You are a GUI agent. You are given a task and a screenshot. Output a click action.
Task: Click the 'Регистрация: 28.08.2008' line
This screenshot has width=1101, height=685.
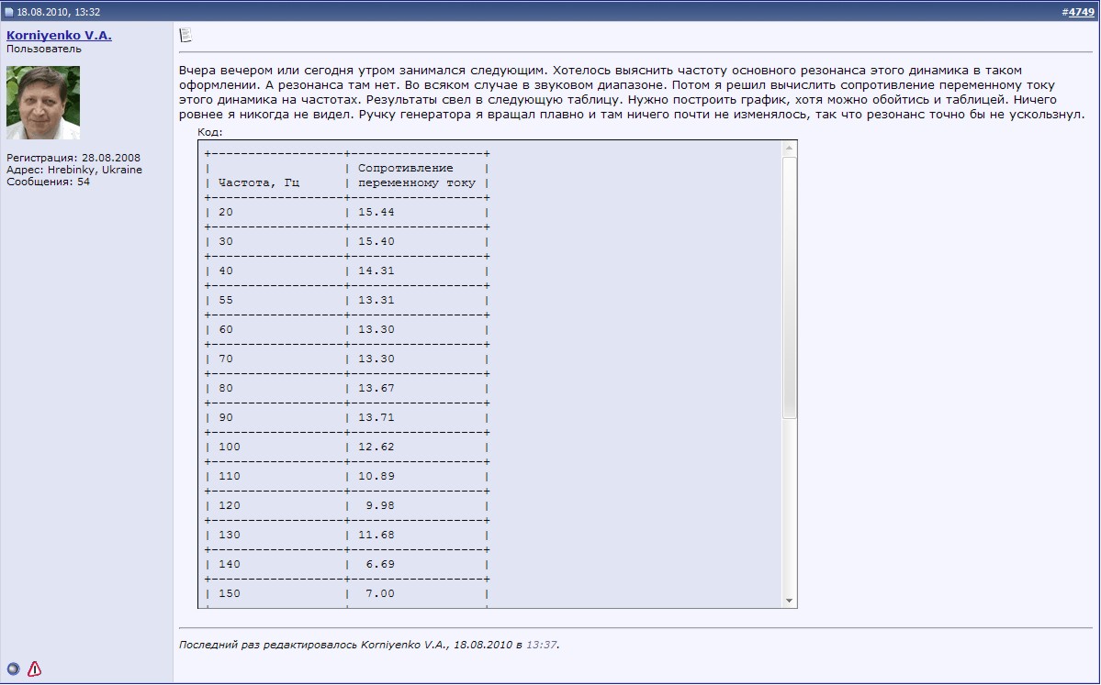[73, 158]
